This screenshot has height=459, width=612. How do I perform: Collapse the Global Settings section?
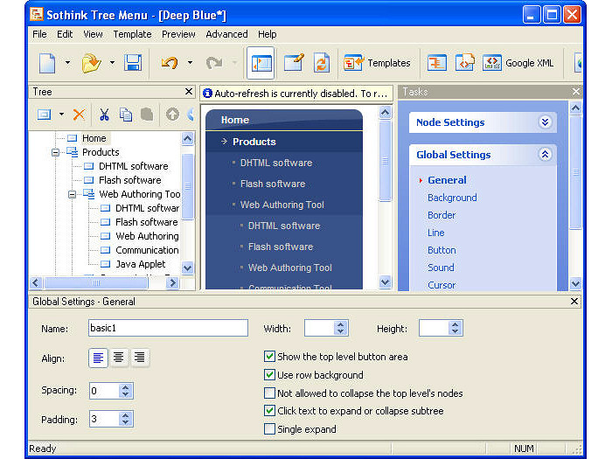tap(545, 155)
